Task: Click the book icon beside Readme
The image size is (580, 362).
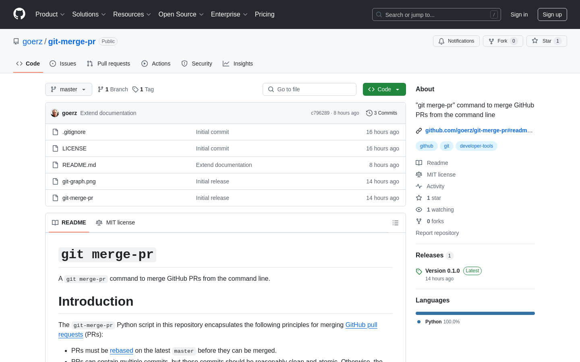Action: (x=419, y=163)
